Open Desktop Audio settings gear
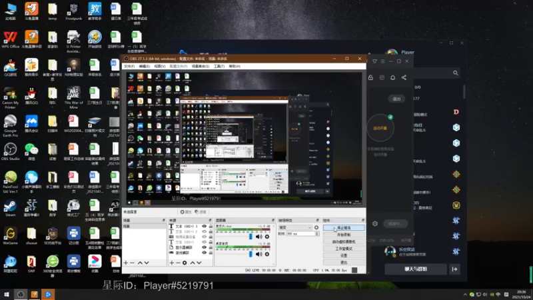This screenshot has height=300, width=533. tap(267, 254)
